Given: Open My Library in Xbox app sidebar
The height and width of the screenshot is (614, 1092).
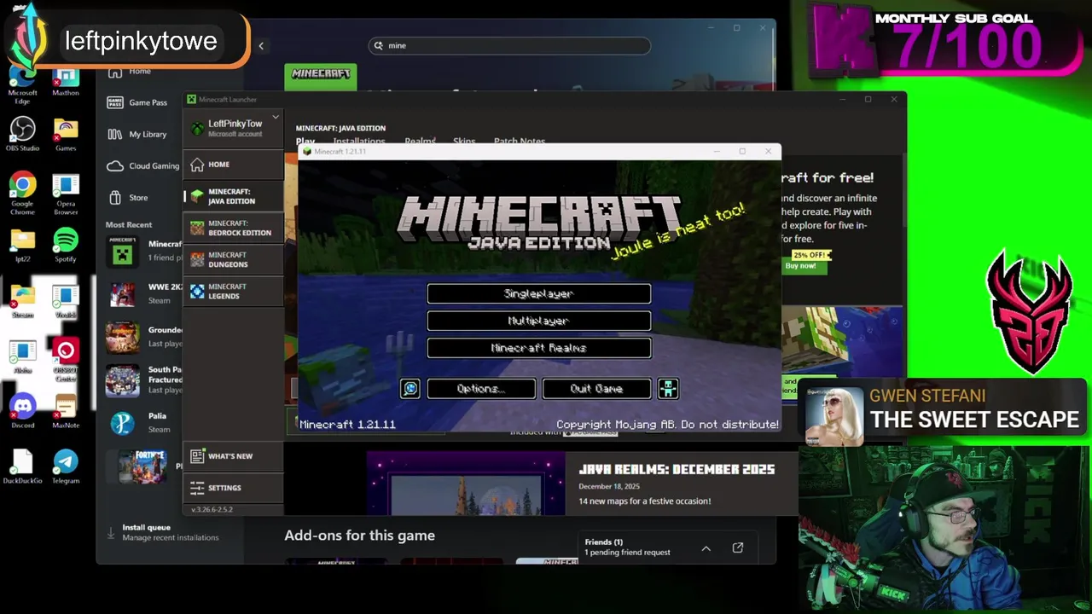Looking at the screenshot, I should tap(139, 134).
